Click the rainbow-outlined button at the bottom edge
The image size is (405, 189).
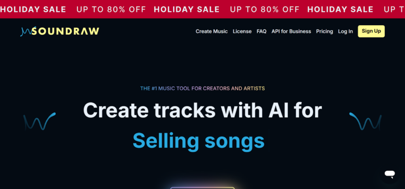pyautogui.click(x=202, y=188)
